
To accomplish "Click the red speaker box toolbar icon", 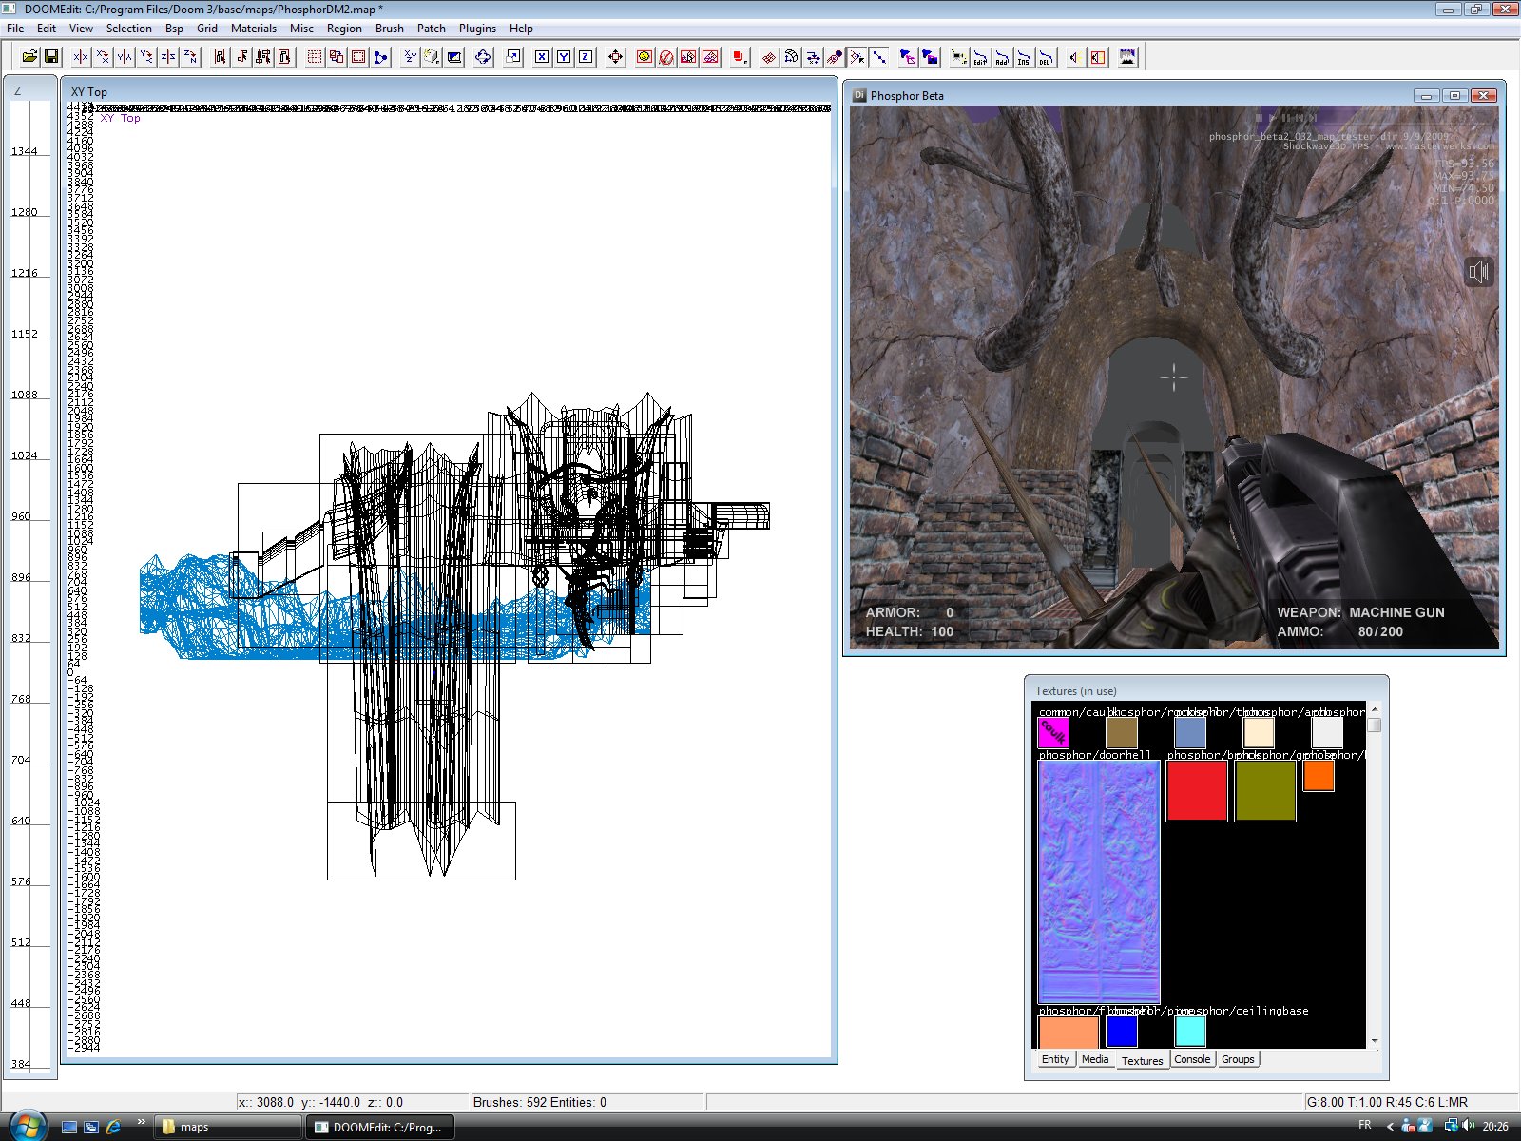I will (1098, 57).
